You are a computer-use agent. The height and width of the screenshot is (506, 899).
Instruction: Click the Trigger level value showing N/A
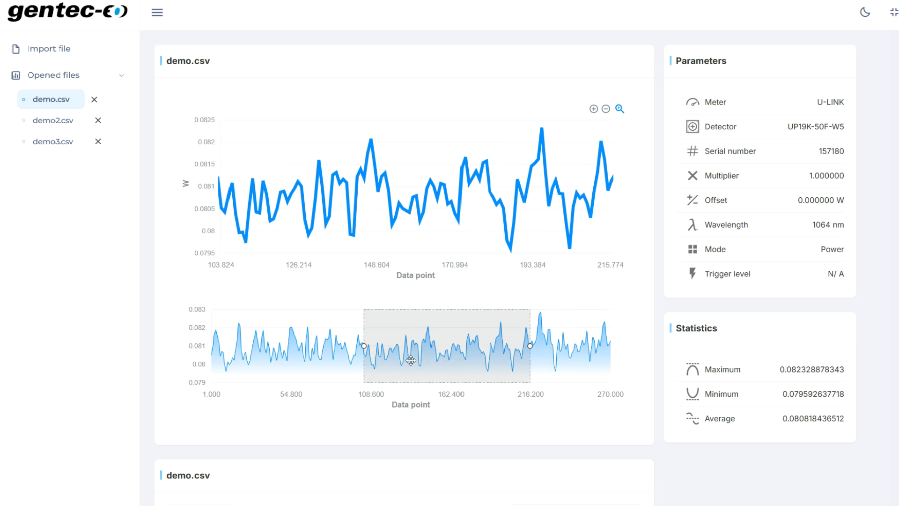836,274
